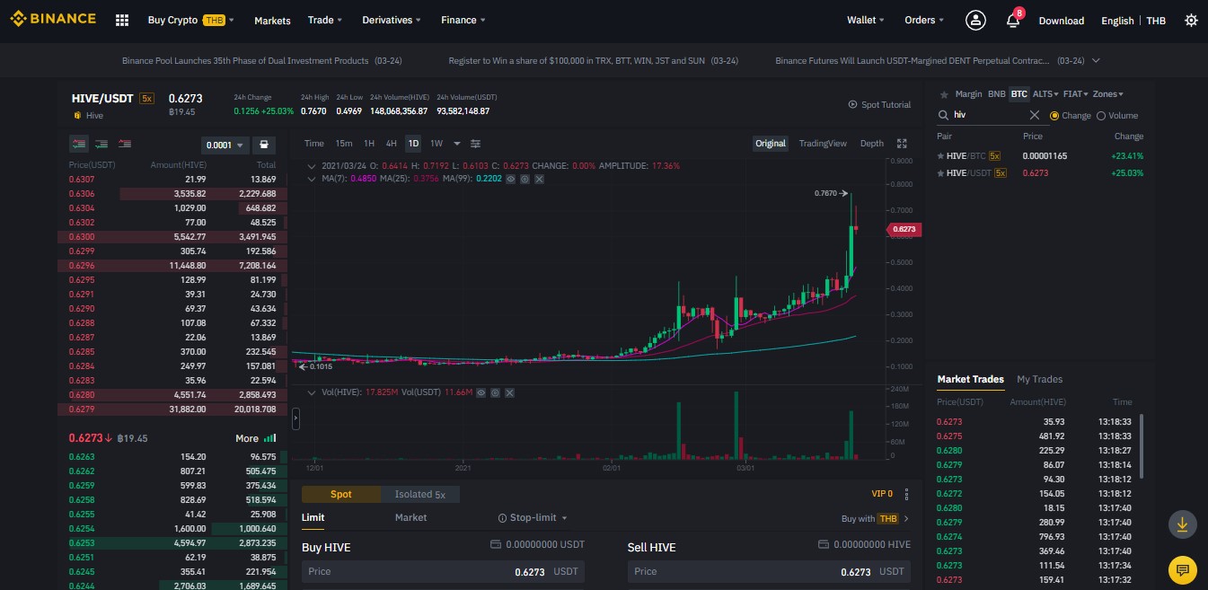Open the Orders dropdown
This screenshot has height=590, width=1208.
[x=924, y=20]
